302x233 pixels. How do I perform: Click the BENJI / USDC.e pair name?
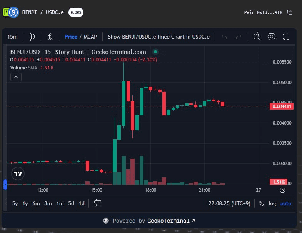[x=43, y=12]
